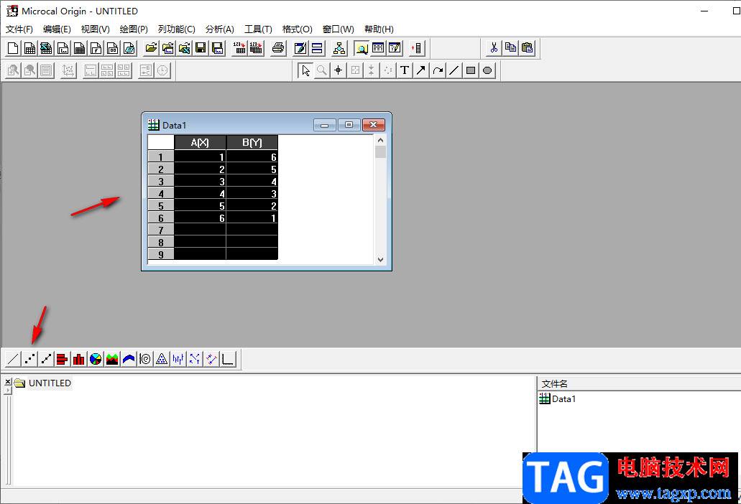Open the 格式(O) menu

click(298, 29)
